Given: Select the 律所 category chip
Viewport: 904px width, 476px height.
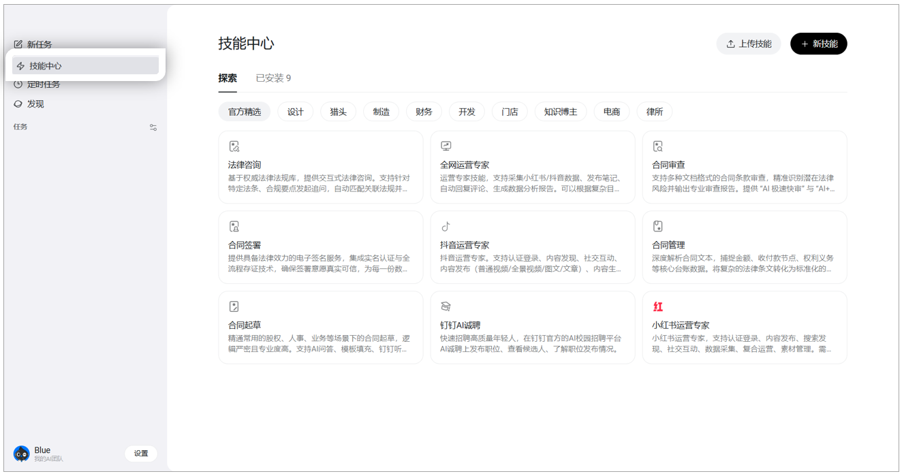Looking at the screenshot, I should (655, 112).
